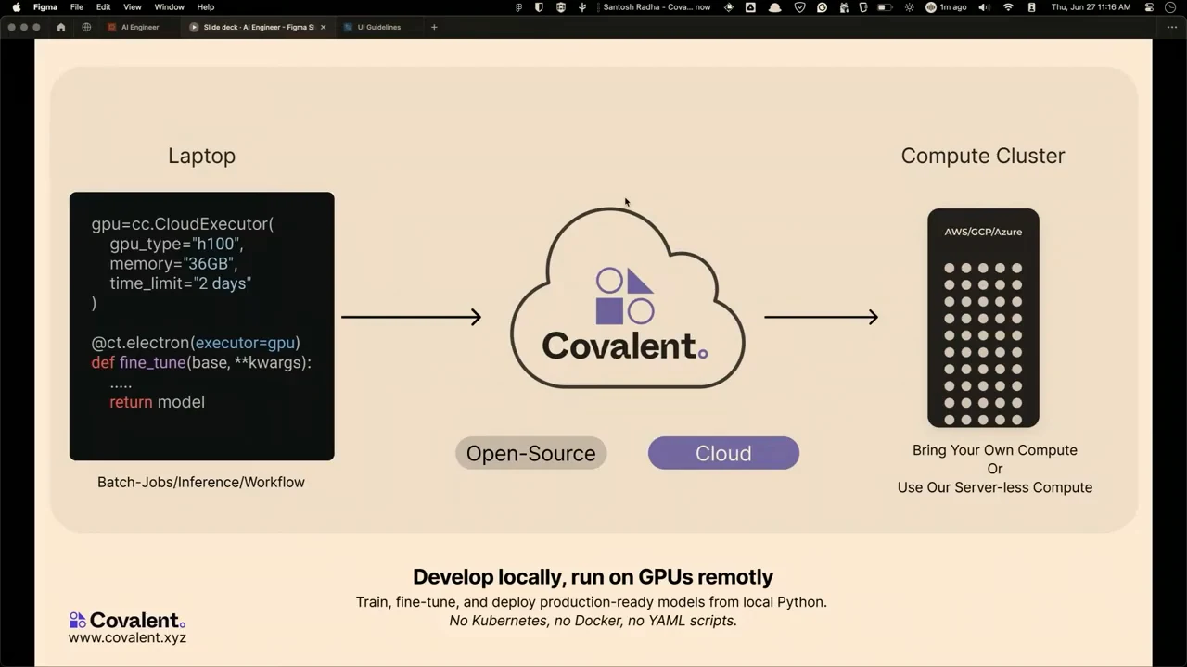Open the '1m ago' status item
1187x667 pixels.
(x=948, y=6)
